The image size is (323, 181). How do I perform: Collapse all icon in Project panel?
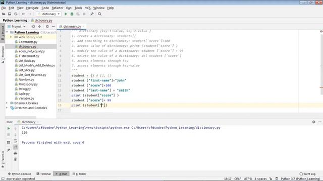click(x=39, y=27)
